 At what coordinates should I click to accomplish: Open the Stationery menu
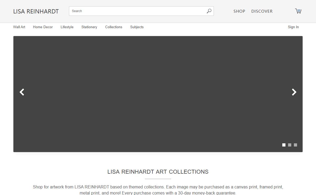coord(89,27)
